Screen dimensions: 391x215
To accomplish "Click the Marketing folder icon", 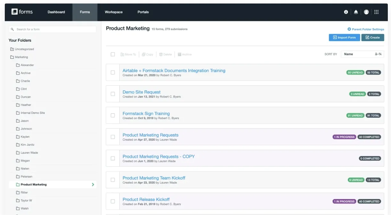I will click(12, 57).
